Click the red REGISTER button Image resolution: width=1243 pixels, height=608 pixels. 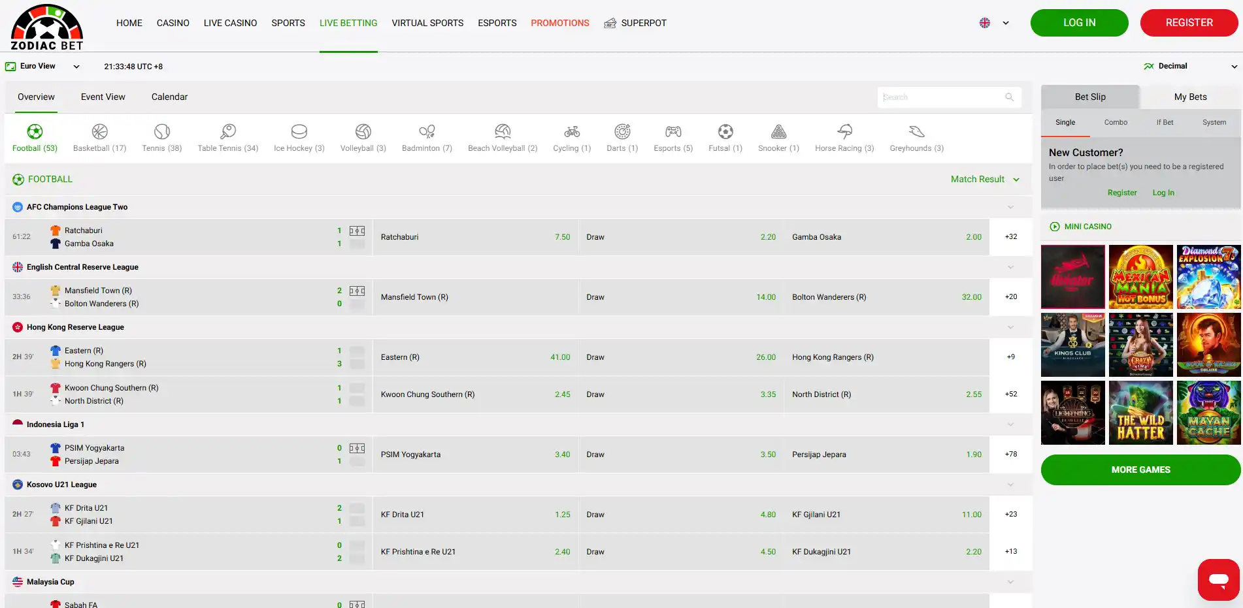coord(1189,23)
